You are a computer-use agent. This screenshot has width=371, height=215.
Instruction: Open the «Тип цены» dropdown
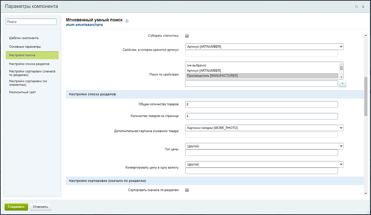[264, 146]
